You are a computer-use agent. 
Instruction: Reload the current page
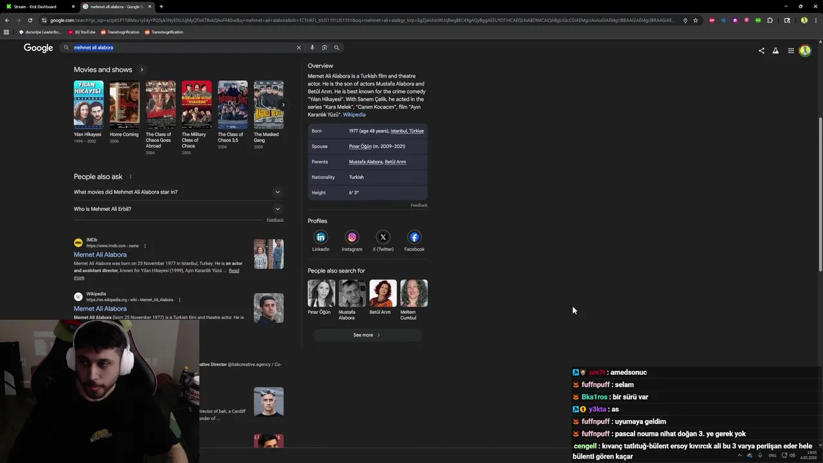tap(30, 20)
